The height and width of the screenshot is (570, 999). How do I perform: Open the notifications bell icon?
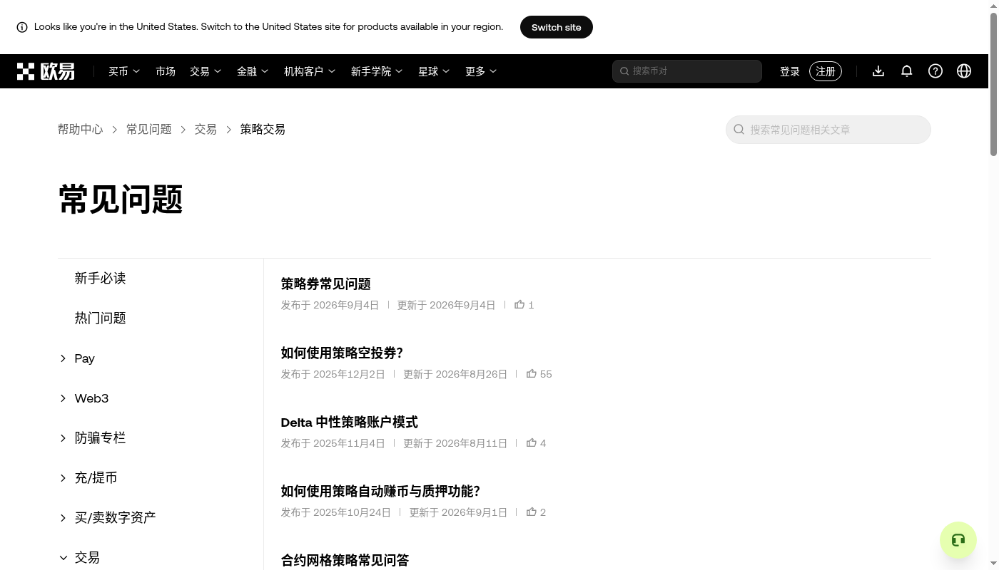pyautogui.click(x=907, y=71)
